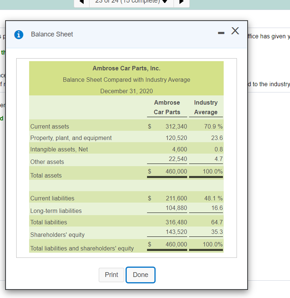Select the 35.3 industry percentage
The width and height of the screenshot is (290, 298).
point(217,232)
